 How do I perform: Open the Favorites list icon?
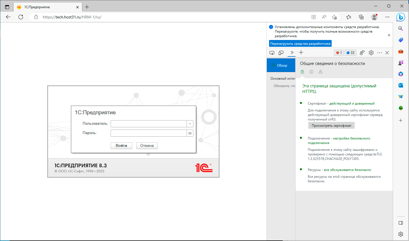349,17
